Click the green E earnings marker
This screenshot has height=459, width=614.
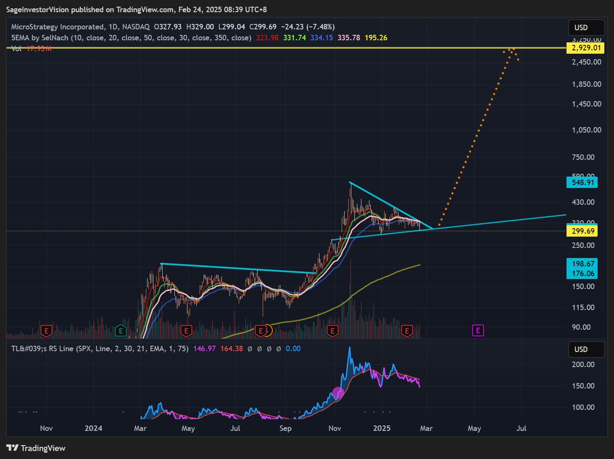pos(121,331)
